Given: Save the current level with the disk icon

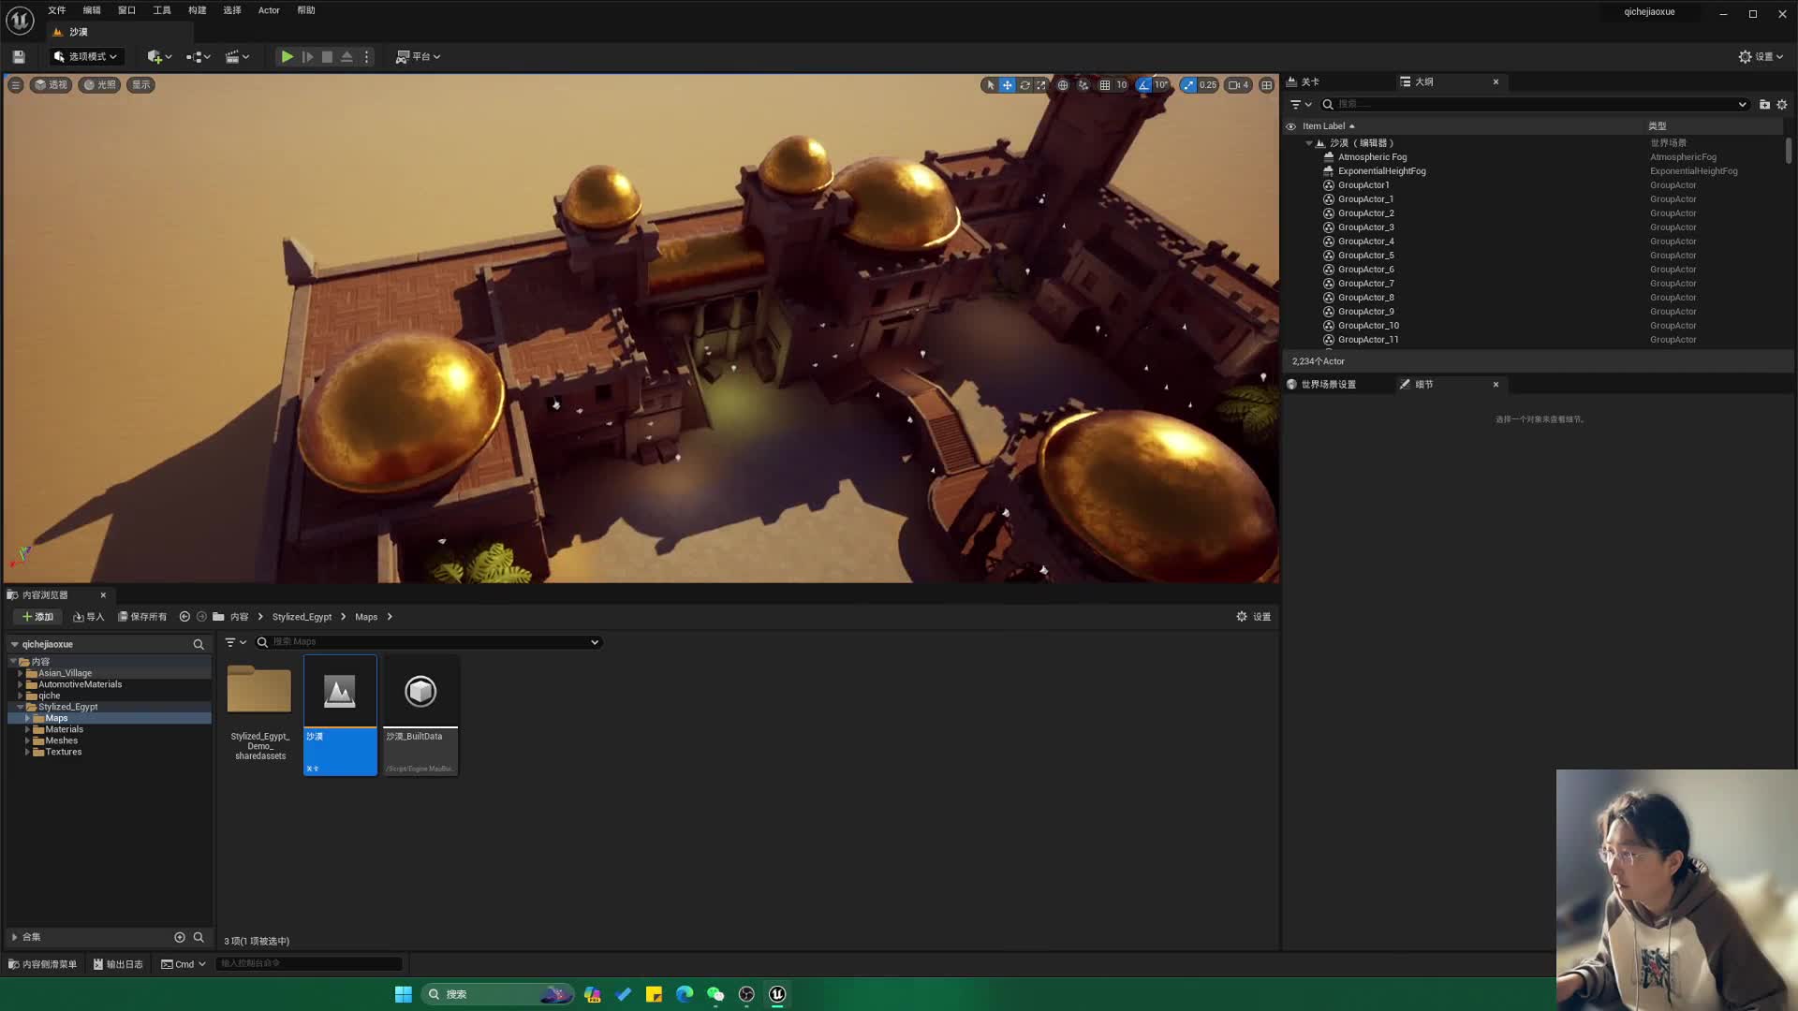Looking at the screenshot, I should (19, 57).
